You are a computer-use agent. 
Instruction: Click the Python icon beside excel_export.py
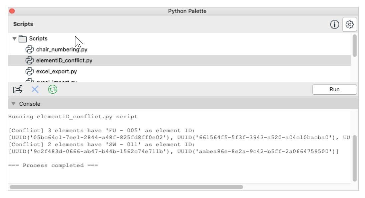pos(30,71)
